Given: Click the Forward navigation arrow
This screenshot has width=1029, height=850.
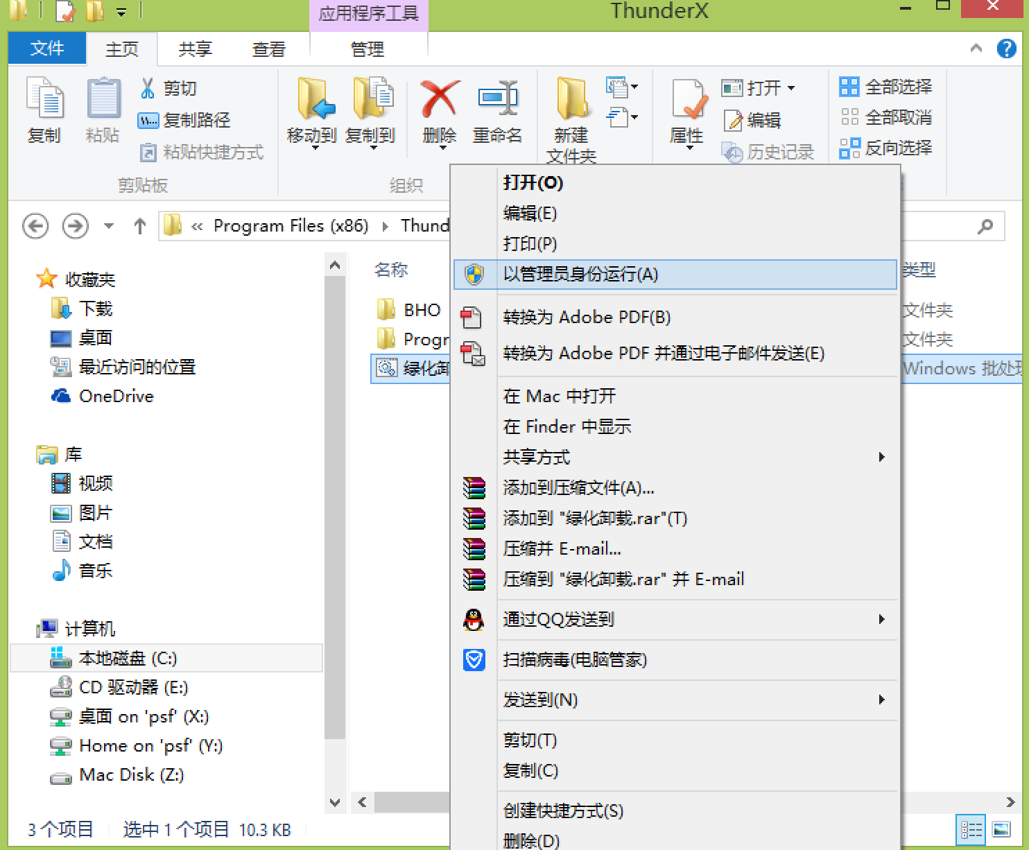Looking at the screenshot, I should click(76, 226).
